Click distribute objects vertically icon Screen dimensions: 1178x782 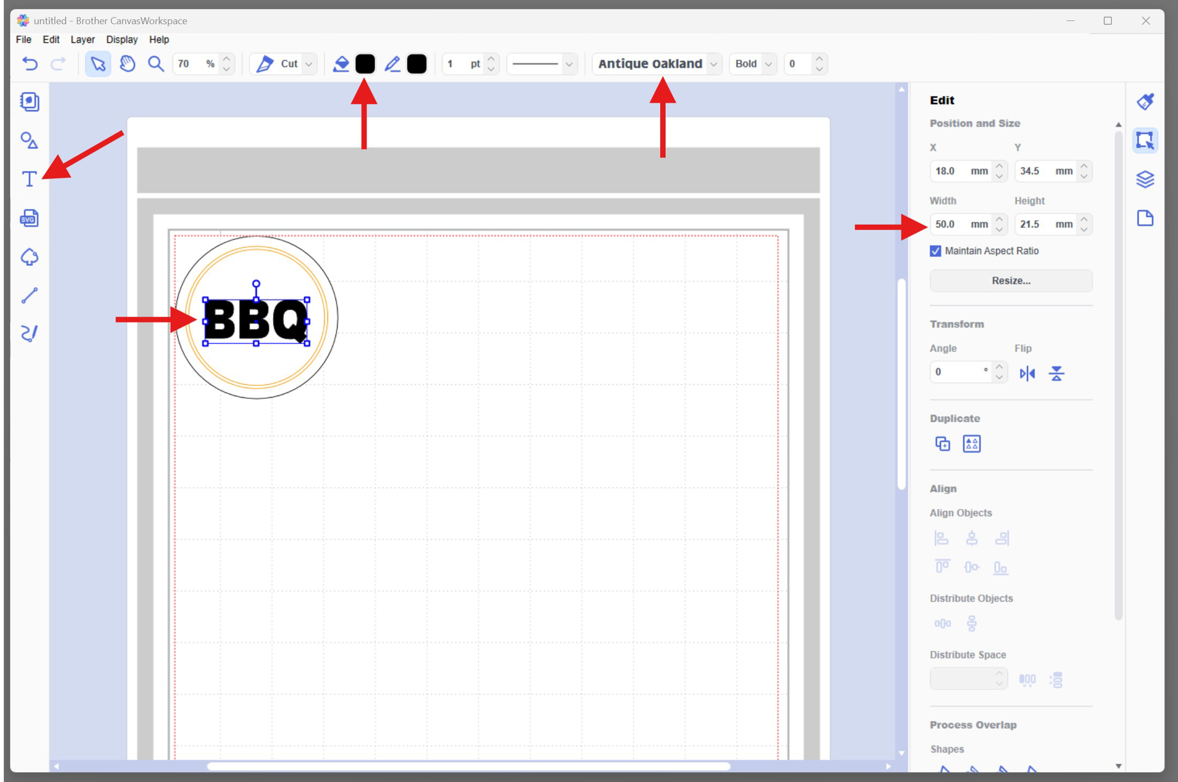pyautogui.click(x=972, y=623)
